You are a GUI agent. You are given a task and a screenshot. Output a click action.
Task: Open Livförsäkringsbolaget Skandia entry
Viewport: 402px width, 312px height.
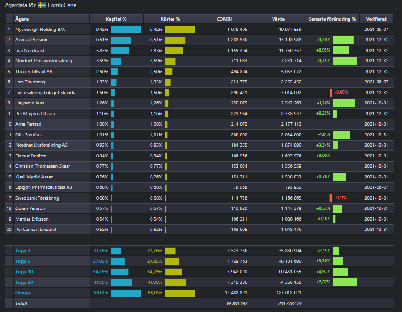[x=46, y=92]
